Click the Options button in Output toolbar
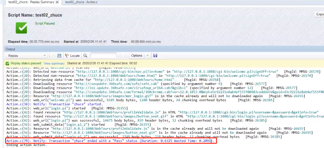This screenshot has width=324, height=148. point(136,56)
